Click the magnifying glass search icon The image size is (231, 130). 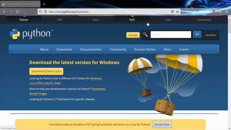145,35
